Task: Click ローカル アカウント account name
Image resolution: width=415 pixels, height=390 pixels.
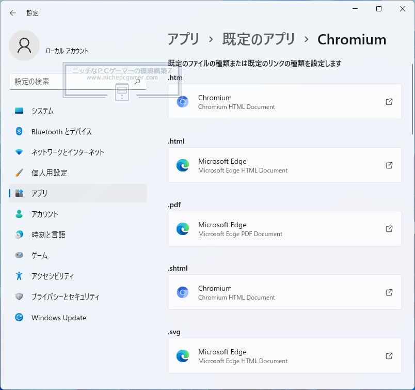Action: click(x=67, y=51)
